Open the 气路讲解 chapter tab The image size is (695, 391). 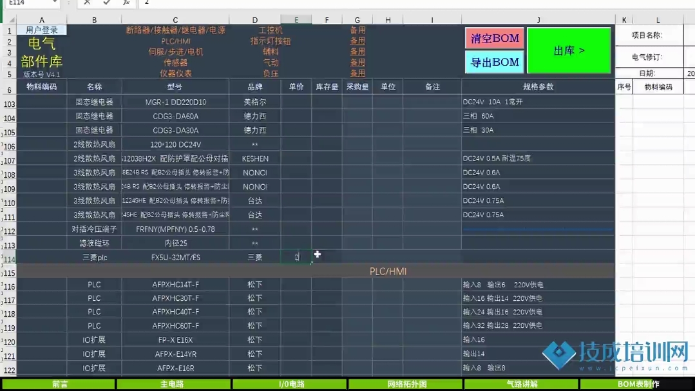point(521,384)
